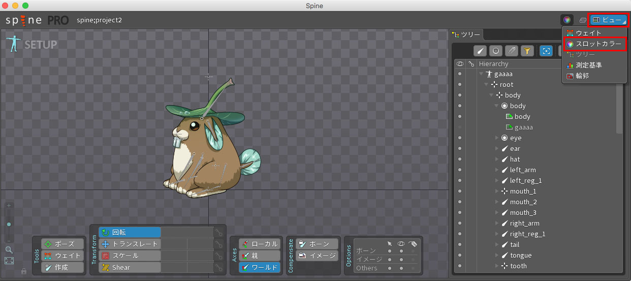Toggle ボーン visibility option dot
The height and width of the screenshot is (281, 631).
(x=401, y=251)
